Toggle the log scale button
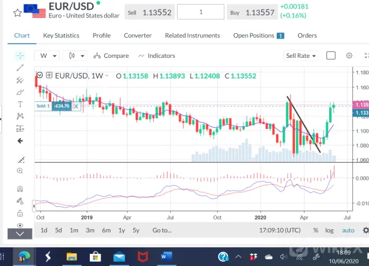This screenshot has width=369, height=266. tap(329, 230)
